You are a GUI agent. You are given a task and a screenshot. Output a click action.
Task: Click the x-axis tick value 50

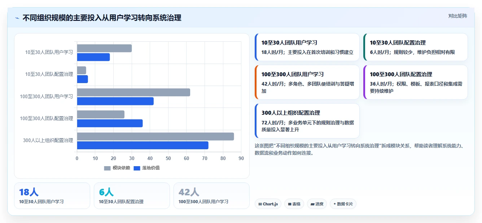168,159
